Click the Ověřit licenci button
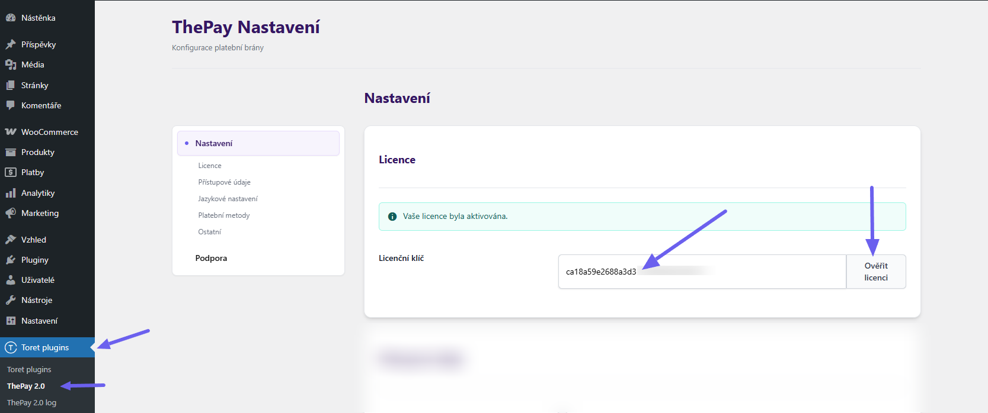Viewport: 988px width, 413px height. pyautogui.click(x=876, y=272)
